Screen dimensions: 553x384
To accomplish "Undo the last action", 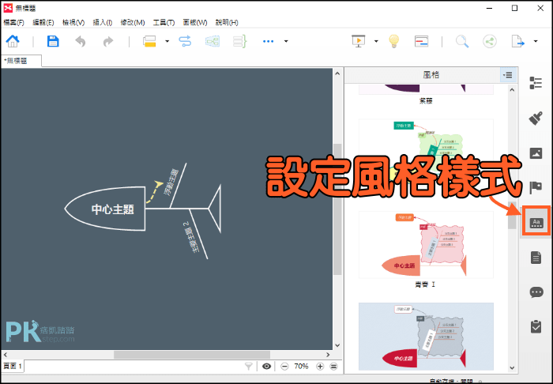I will tap(81, 42).
